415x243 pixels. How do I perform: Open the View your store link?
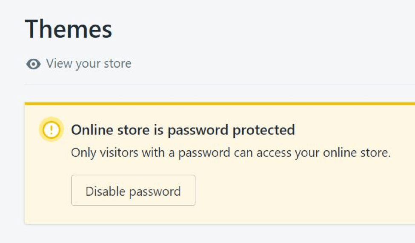89,64
